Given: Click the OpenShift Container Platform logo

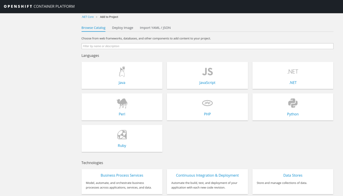Looking at the screenshot, I should click(39, 6).
